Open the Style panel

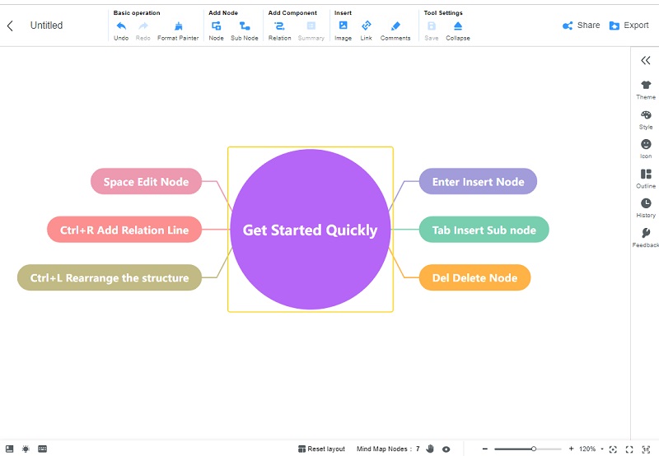pyautogui.click(x=646, y=119)
